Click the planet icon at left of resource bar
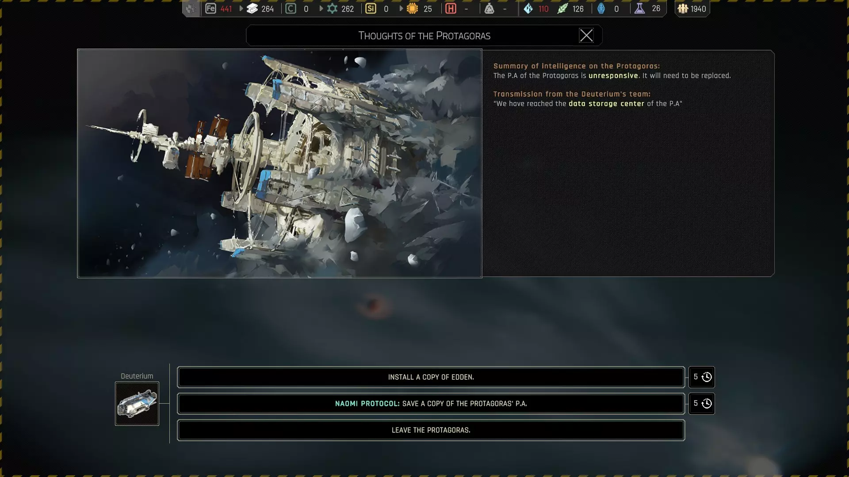The width and height of the screenshot is (849, 477). pyautogui.click(x=191, y=8)
